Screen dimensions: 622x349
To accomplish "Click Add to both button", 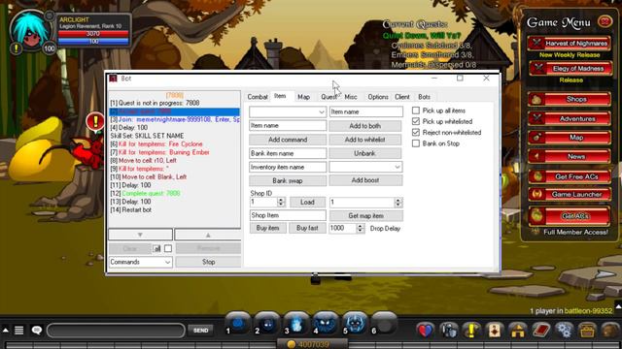I will coord(365,126).
